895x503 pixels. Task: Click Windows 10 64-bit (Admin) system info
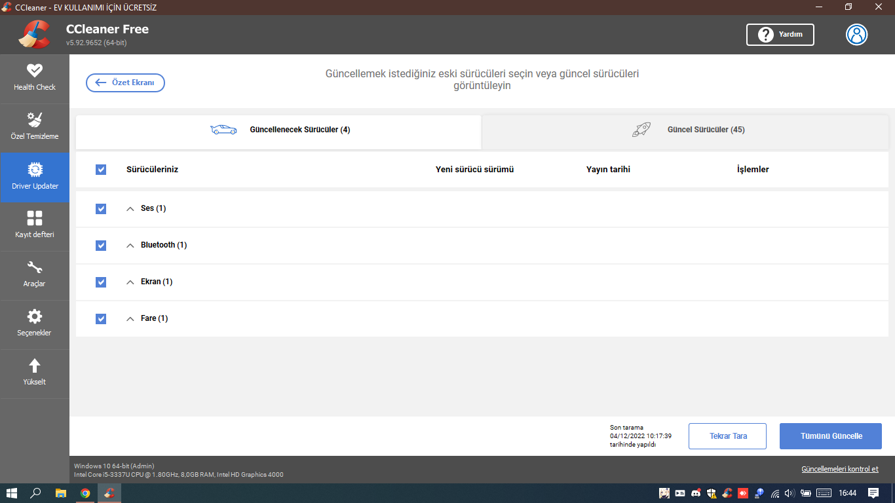[114, 466]
